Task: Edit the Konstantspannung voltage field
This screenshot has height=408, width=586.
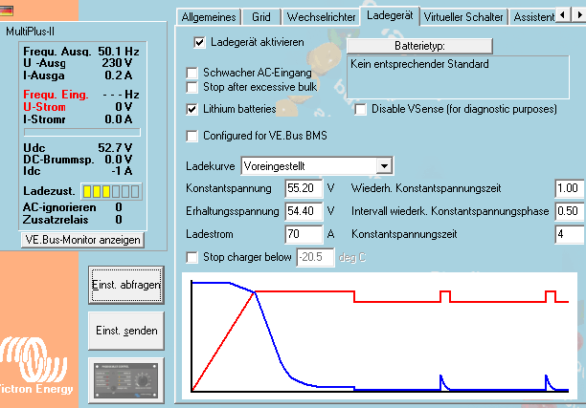Action: (304, 188)
